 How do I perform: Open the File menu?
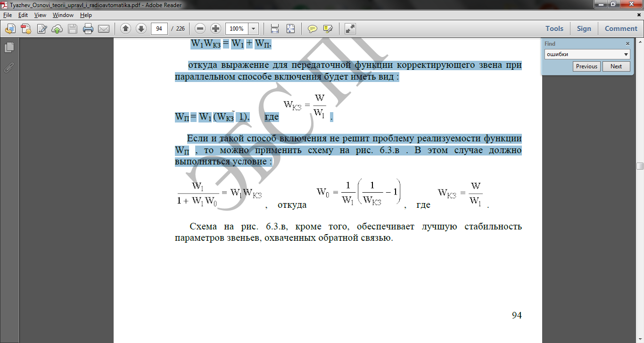pyautogui.click(x=8, y=15)
